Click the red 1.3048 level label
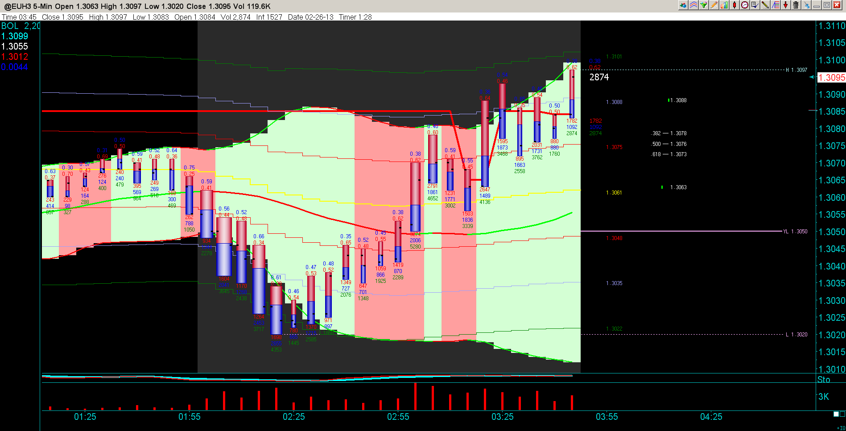Viewport: 846px width, 431px height. point(614,238)
